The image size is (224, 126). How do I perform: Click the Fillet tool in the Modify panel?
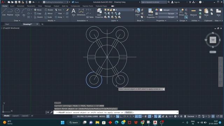coord(58,13)
